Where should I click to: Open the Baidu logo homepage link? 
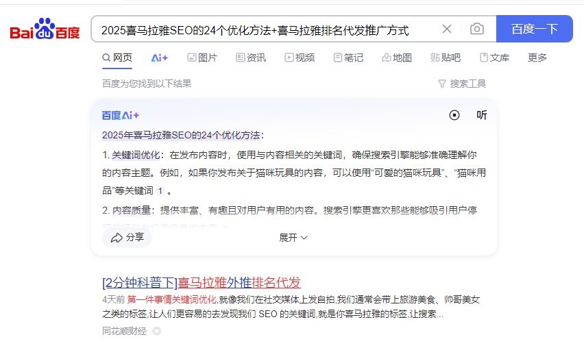[x=45, y=29]
